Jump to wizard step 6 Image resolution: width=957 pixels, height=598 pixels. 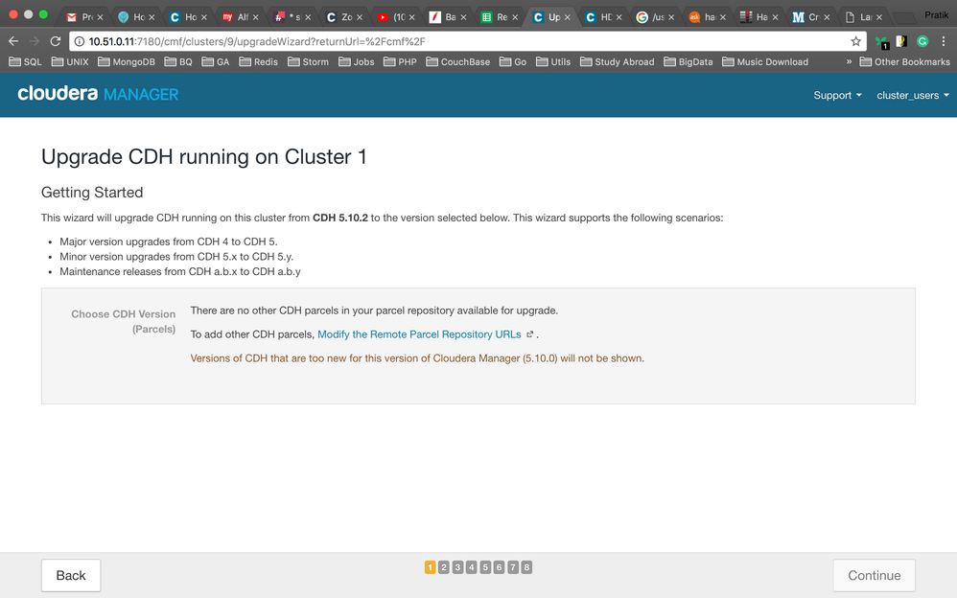click(x=499, y=567)
